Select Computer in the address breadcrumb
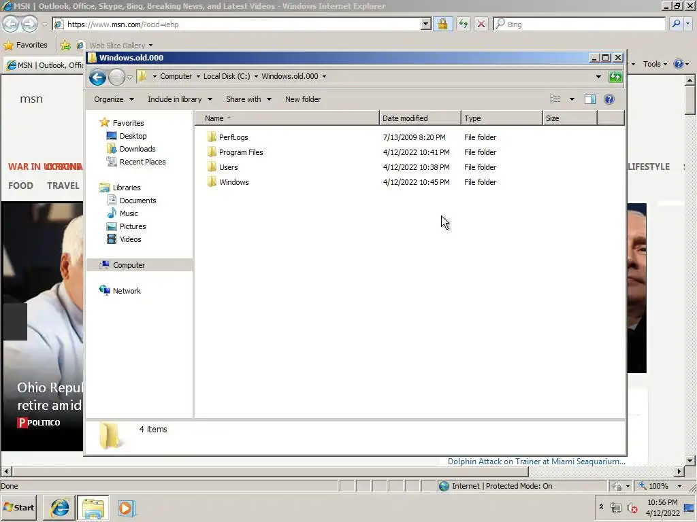 [x=176, y=76]
